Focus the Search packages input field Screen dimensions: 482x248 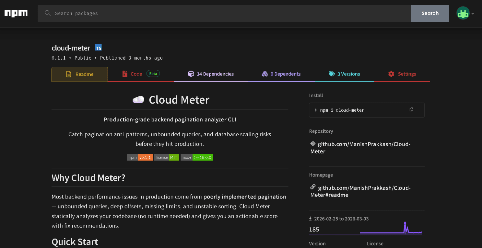point(224,13)
